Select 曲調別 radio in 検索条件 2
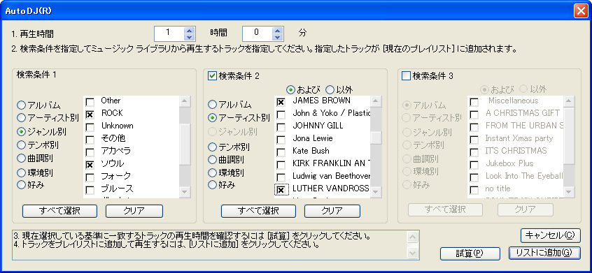 [x=213, y=159]
